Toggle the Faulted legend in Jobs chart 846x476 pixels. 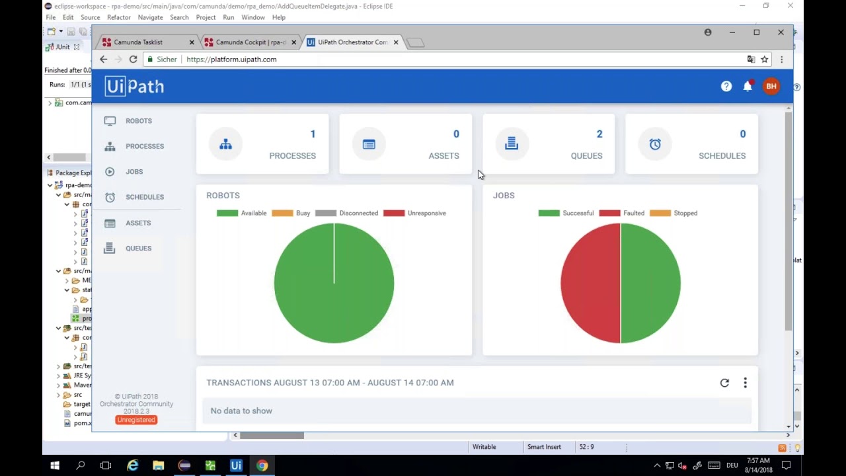[622, 213]
